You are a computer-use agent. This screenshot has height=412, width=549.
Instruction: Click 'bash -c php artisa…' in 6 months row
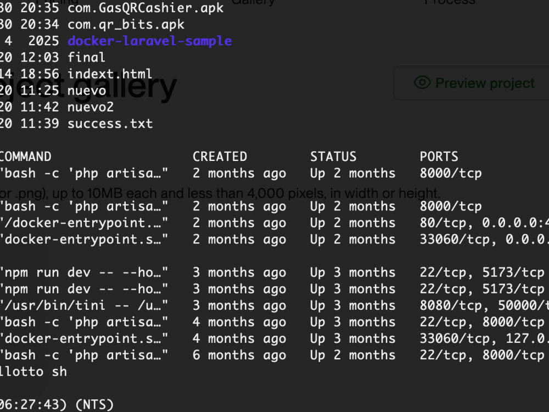tap(84, 355)
